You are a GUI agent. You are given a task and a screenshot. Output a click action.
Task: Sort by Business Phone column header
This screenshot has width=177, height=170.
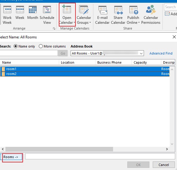[113, 62]
